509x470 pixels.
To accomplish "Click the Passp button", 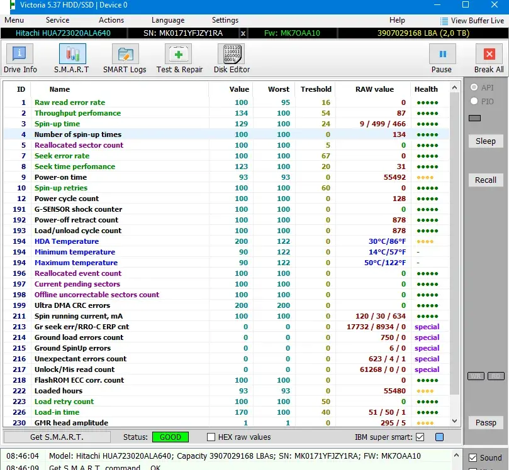I will coord(486,423).
